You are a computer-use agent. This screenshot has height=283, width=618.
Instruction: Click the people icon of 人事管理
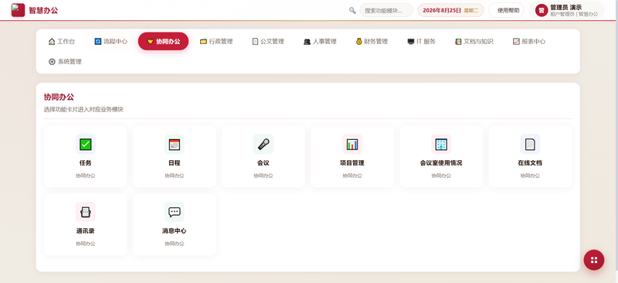[x=307, y=42]
